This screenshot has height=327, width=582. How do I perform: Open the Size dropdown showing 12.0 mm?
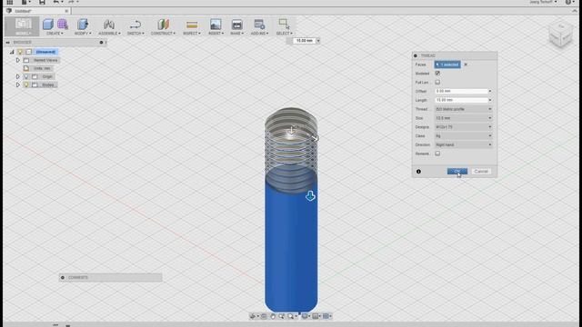point(464,118)
